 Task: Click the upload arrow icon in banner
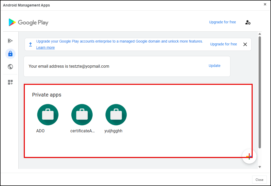tap(31, 44)
